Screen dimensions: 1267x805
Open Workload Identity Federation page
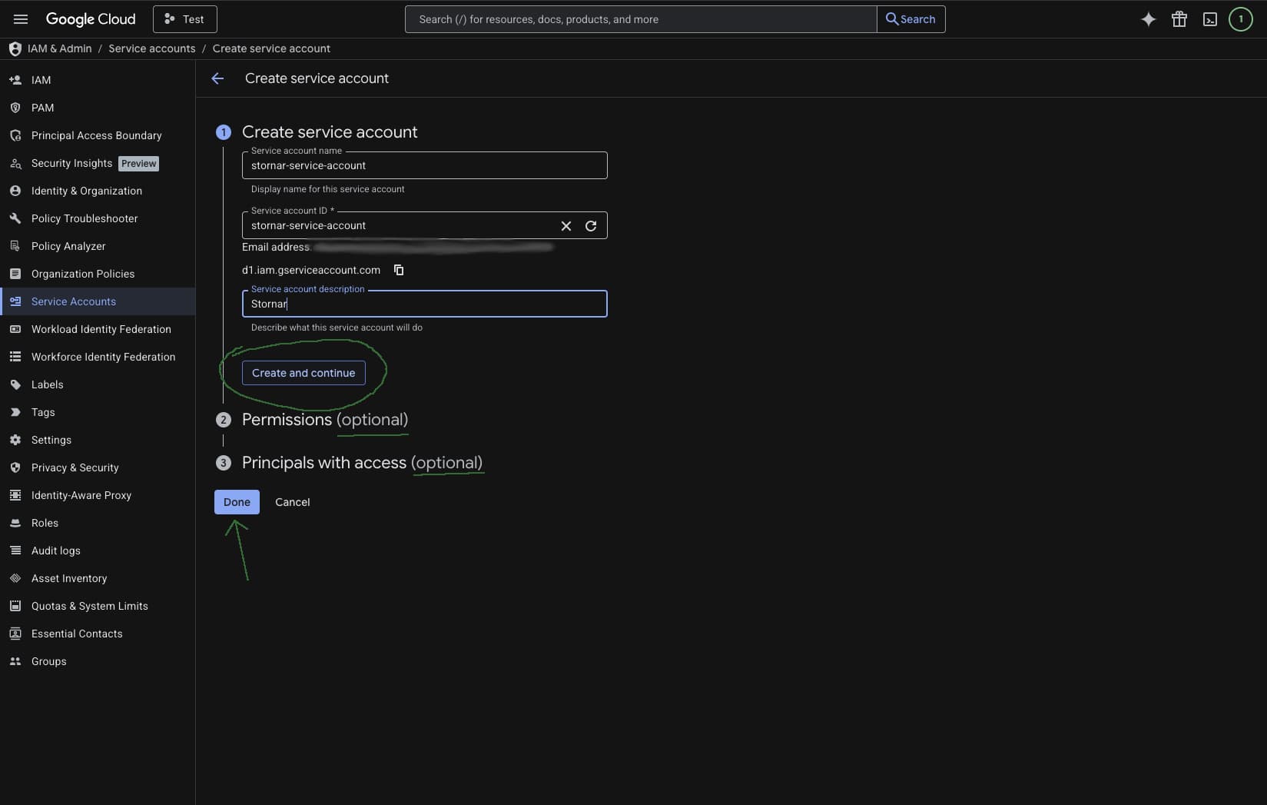tap(98, 329)
